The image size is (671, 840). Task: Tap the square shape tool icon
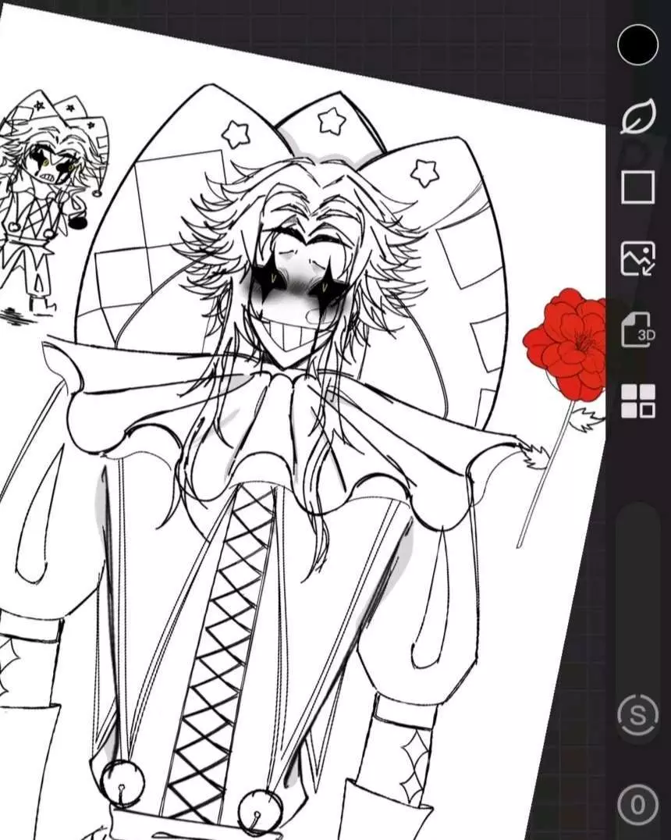pyautogui.click(x=637, y=188)
